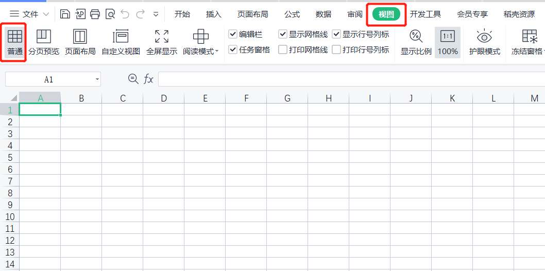Select column F header
The width and height of the screenshot is (545, 271).
click(246, 98)
